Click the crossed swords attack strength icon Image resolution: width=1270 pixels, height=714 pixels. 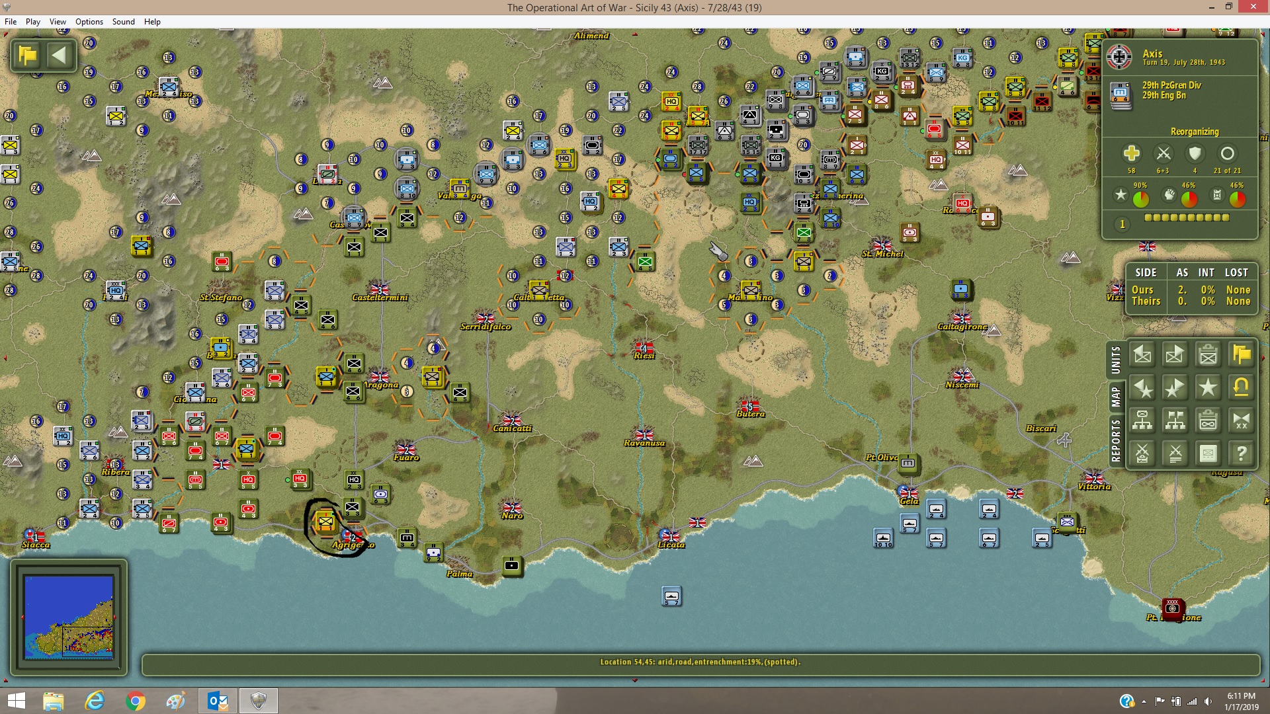(1163, 153)
